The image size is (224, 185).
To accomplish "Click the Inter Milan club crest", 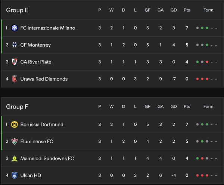I will tap(15, 28).
